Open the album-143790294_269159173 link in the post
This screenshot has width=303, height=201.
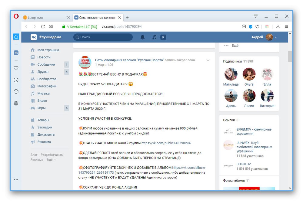point(142,170)
